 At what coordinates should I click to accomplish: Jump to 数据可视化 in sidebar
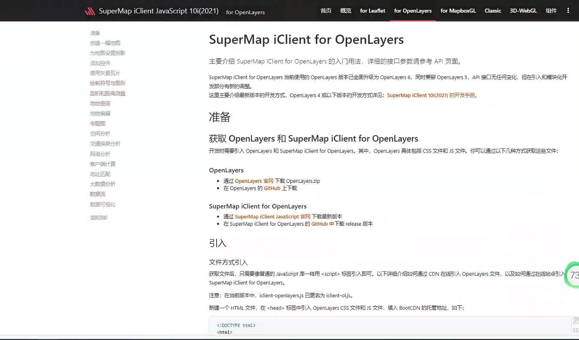103,204
